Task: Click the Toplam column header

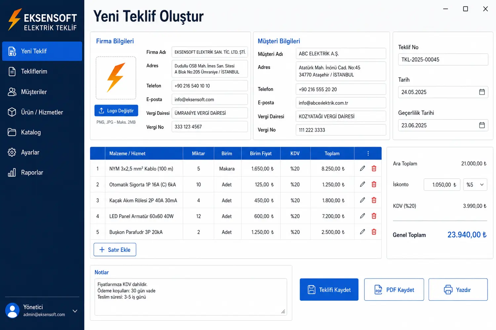Action: pyautogui.click(x=332, y=153)
